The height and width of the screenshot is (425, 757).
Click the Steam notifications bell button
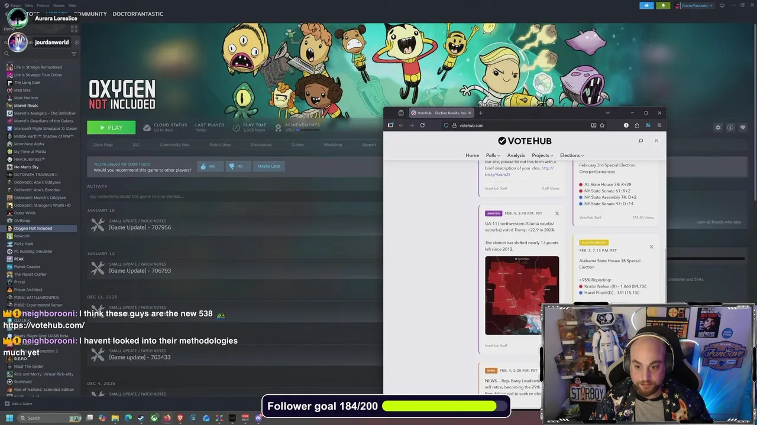[x=663, y=5]
